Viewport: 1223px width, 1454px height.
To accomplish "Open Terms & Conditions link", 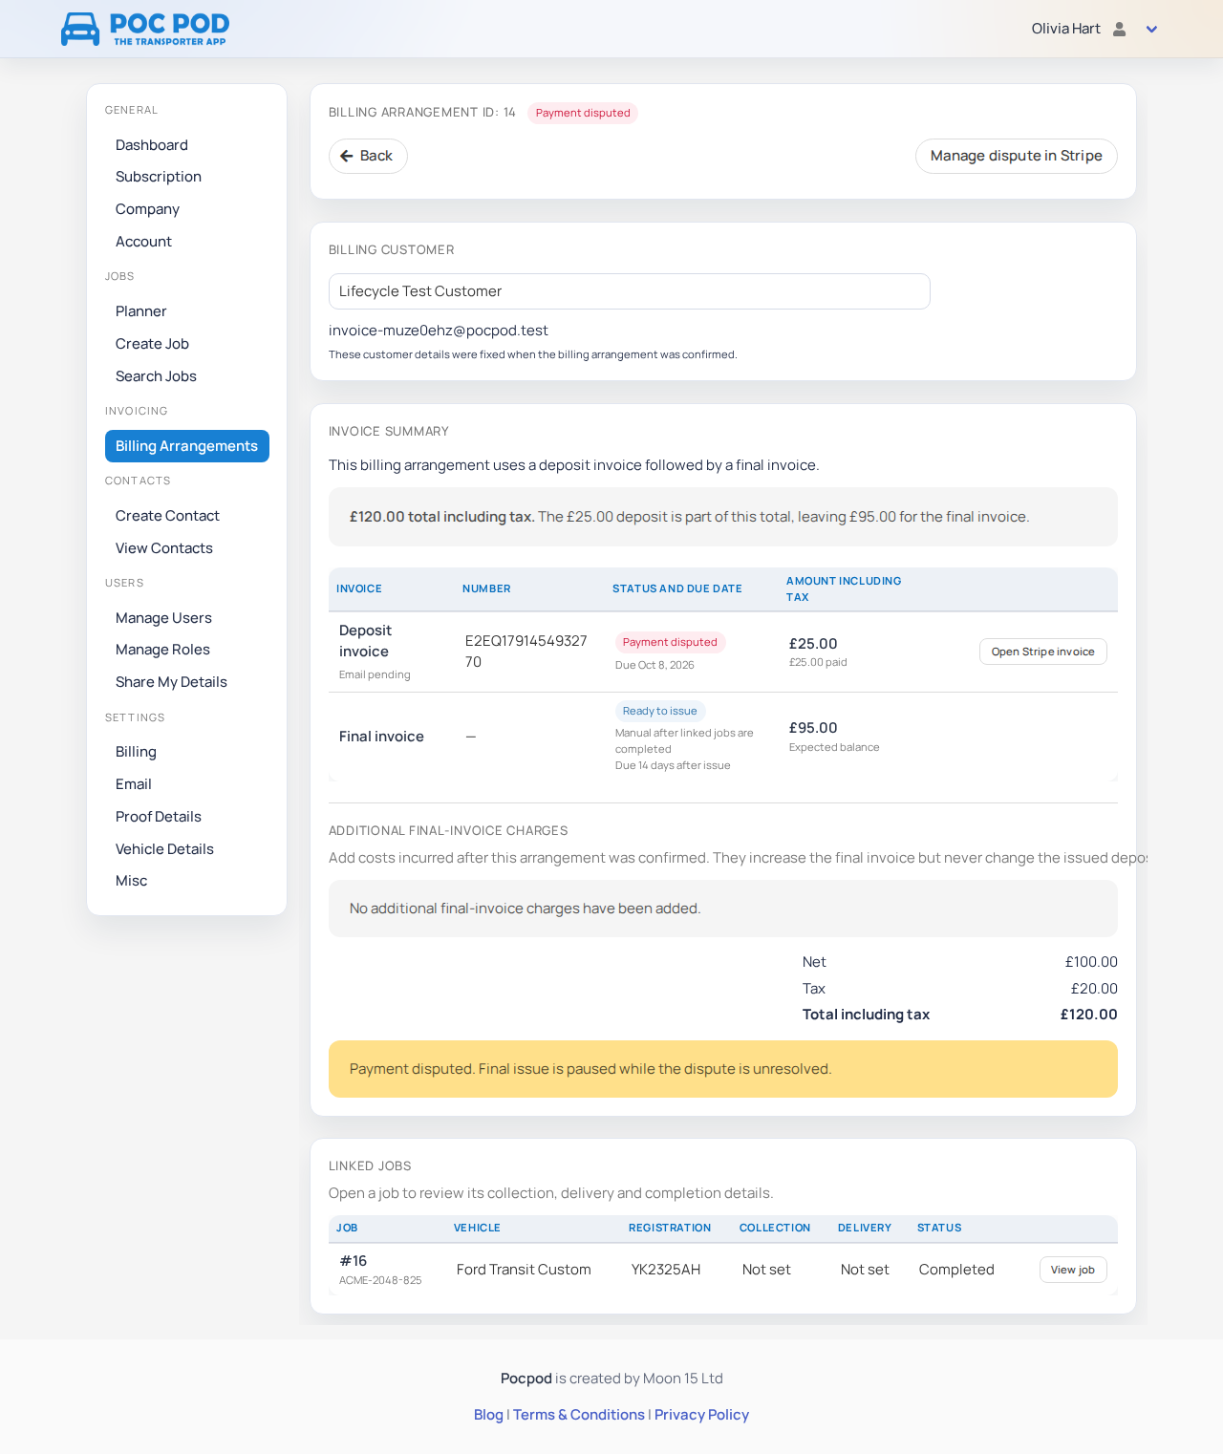I will (x=579, y=1415).
